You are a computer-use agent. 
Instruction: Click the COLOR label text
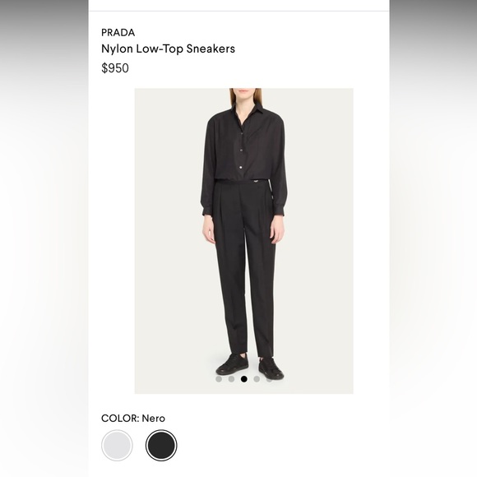tap(120, 419)
